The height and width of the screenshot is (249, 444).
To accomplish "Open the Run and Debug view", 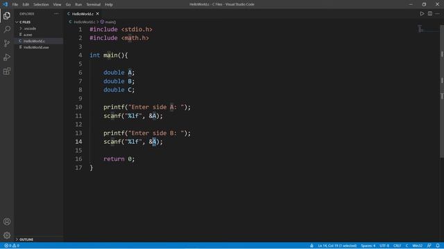I will (x=7, y=57).
